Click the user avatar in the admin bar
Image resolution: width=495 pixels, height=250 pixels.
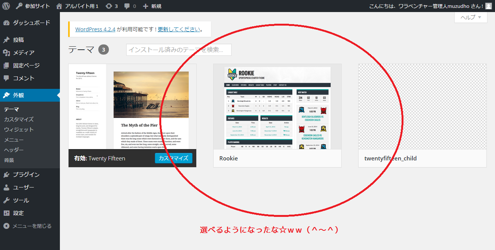[489, 6]
